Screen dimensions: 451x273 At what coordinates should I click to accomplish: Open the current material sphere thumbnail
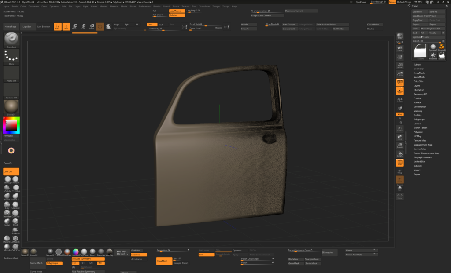click(11, 107)
